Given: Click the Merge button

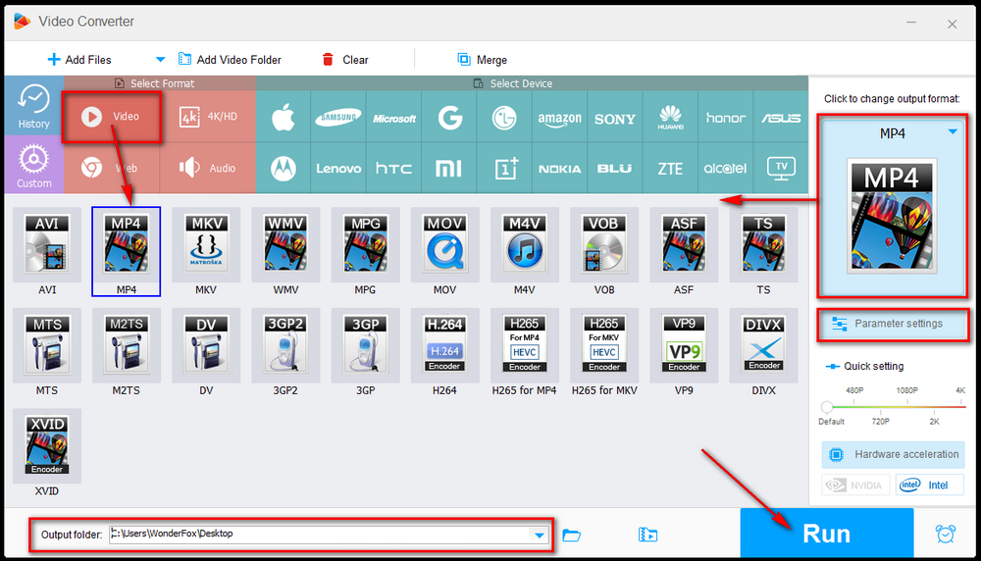Looking at the screenshot, I should point(482,60).
